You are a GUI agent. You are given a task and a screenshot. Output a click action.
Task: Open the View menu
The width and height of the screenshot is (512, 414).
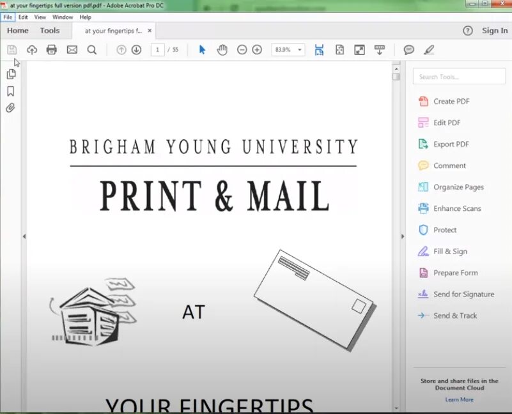coord(40,17)
